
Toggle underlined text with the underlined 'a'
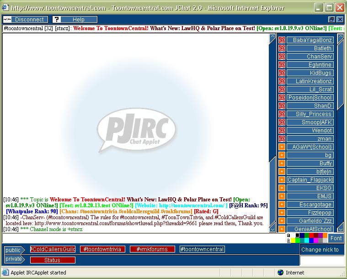(288, 240)
